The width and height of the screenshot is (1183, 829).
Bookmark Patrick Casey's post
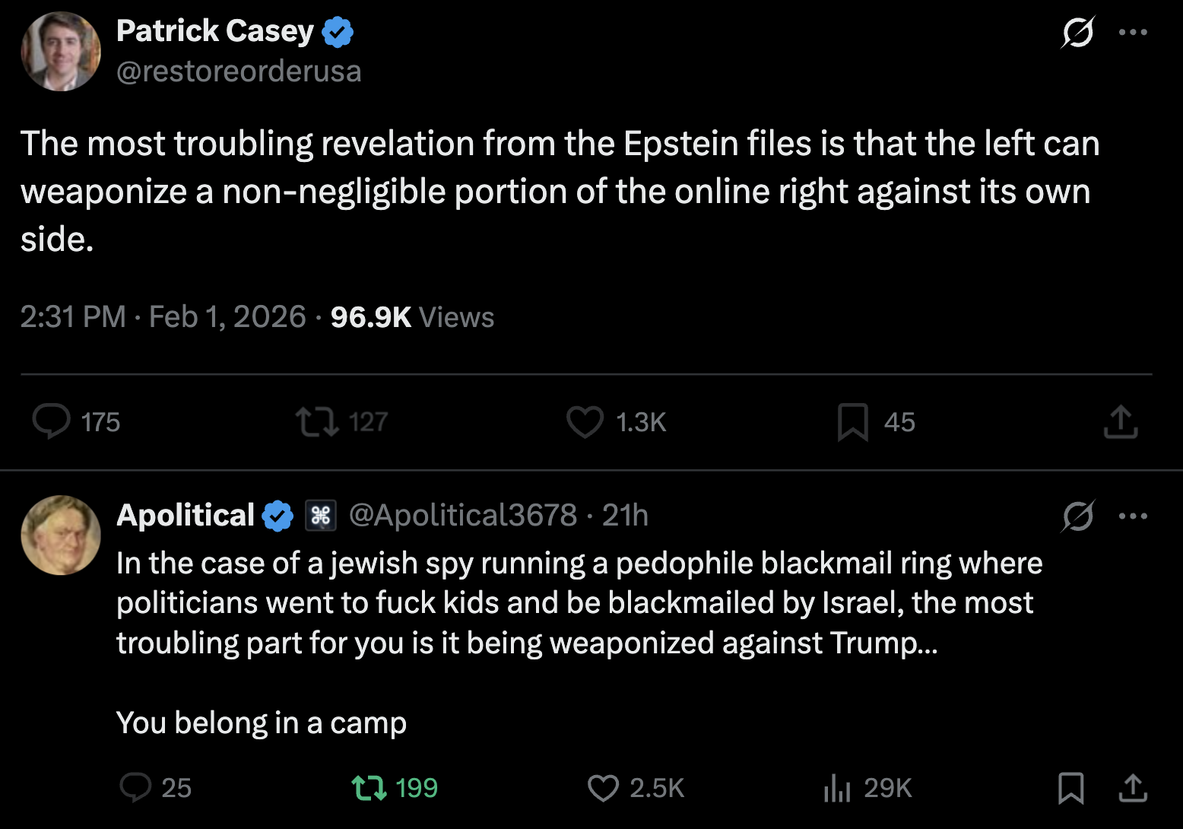coord(852,422)
